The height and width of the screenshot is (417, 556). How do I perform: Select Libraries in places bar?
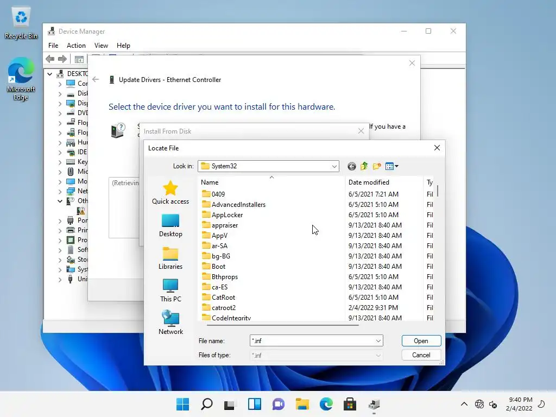pos(170,258)
